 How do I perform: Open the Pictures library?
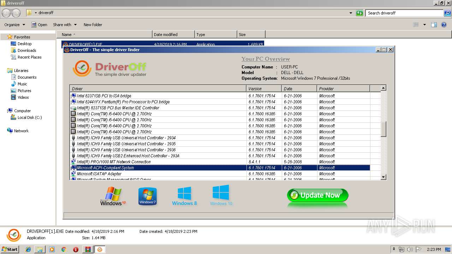pos(24,91)
